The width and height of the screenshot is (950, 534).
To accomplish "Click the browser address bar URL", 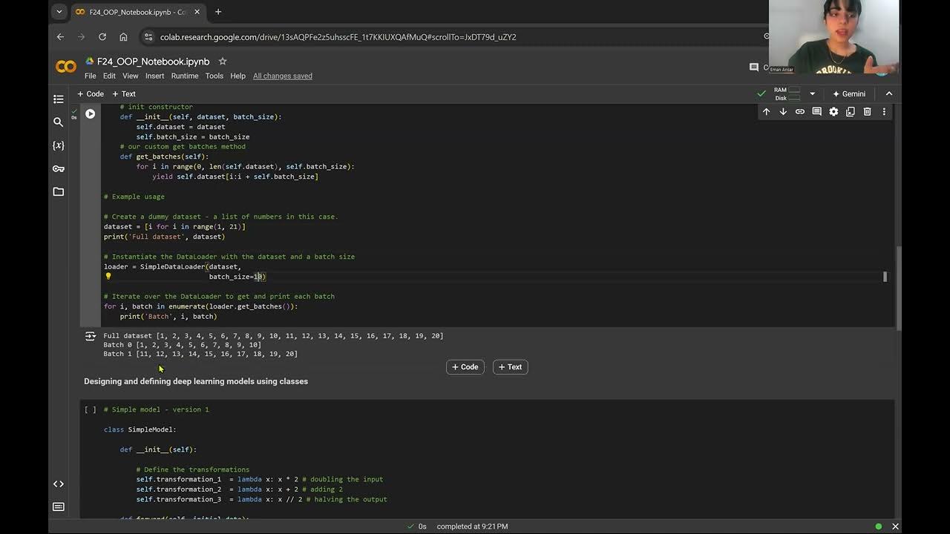I will 338,37.
